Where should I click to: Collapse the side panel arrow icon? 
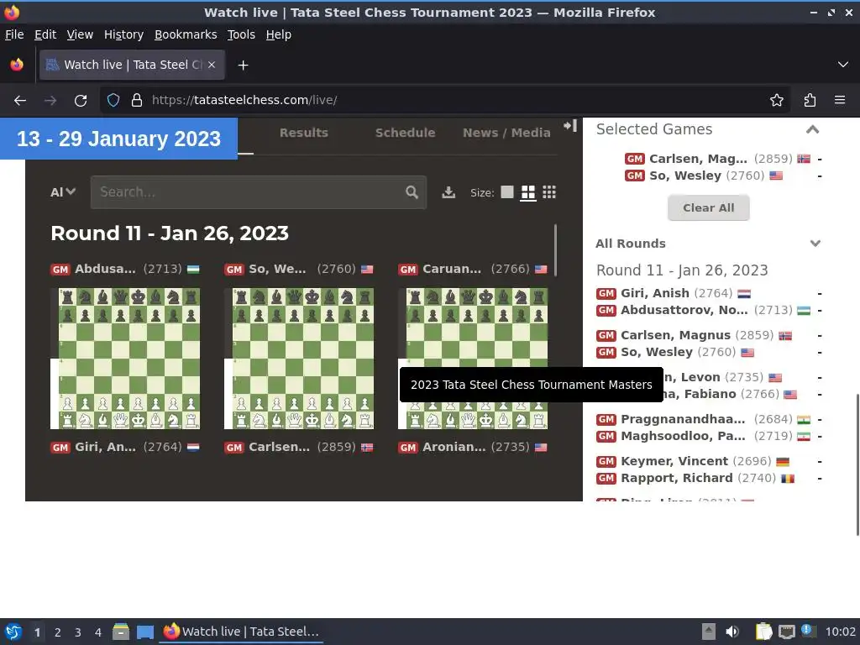570,126
